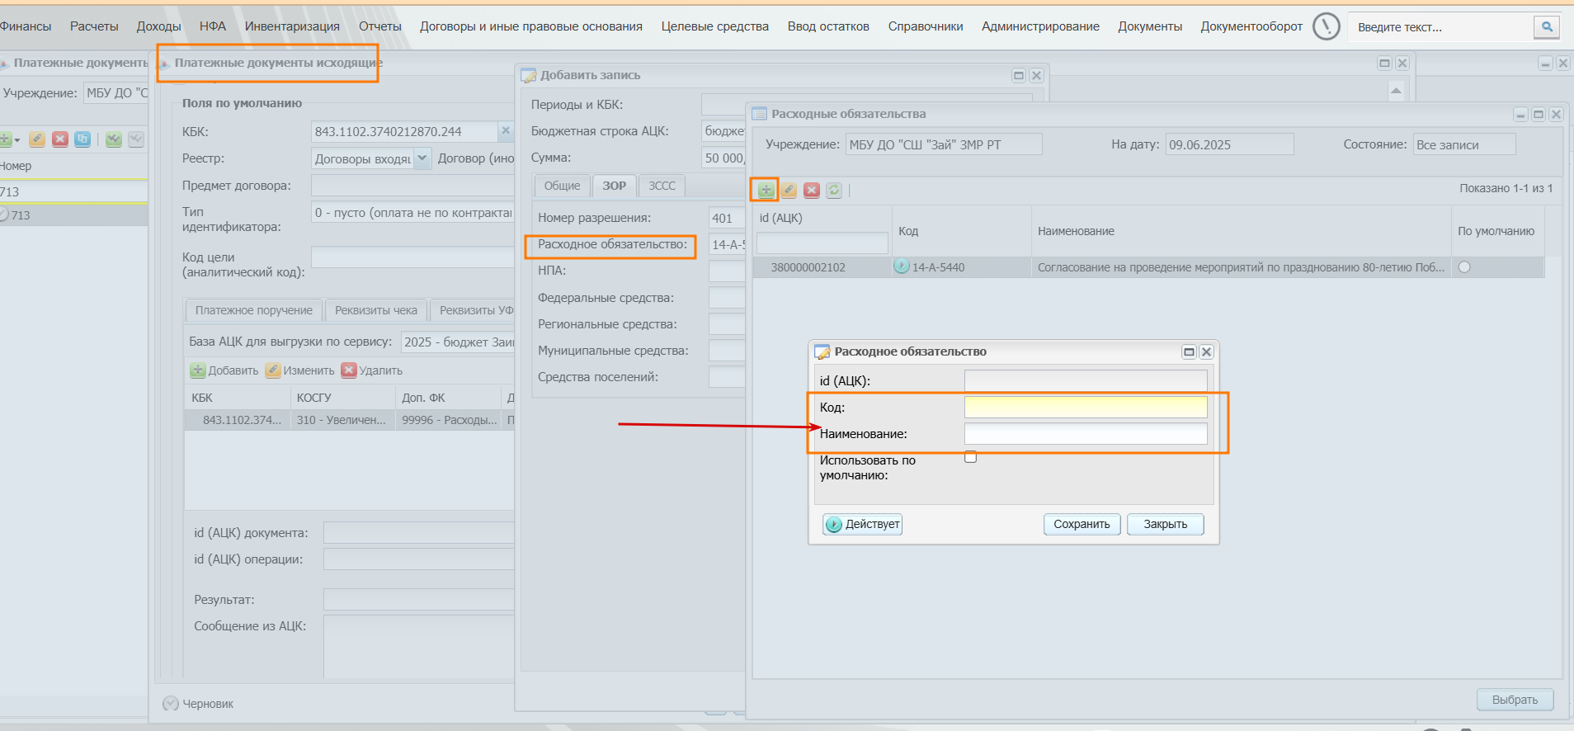Click the edit icon in Платежные документы toolbar
Image resolution: width=1574 pixels, height=731 pixels.
[x=37, y=139]
